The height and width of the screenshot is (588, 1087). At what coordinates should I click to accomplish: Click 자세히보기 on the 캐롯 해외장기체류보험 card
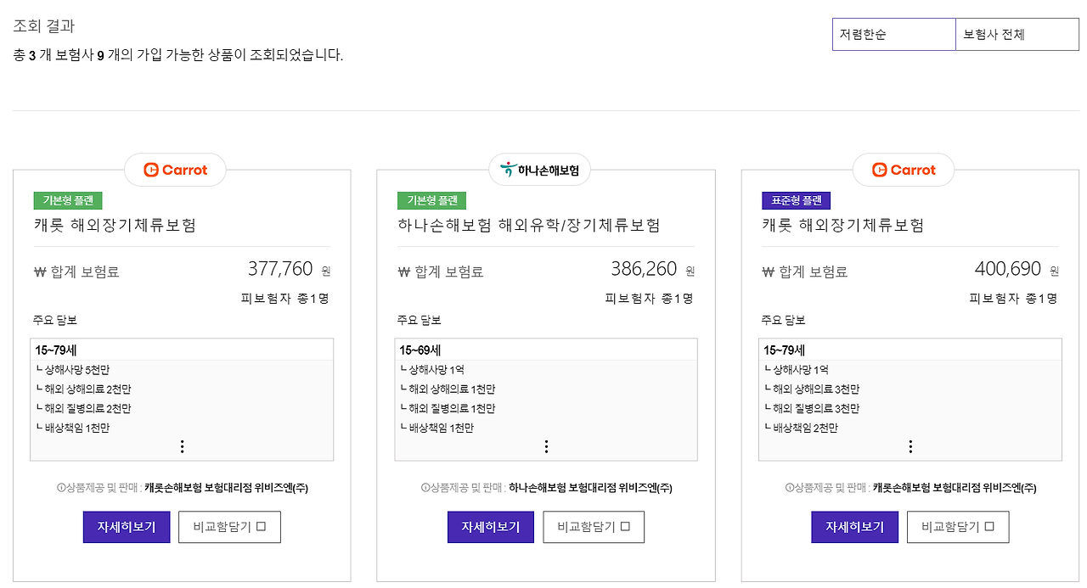126,526
